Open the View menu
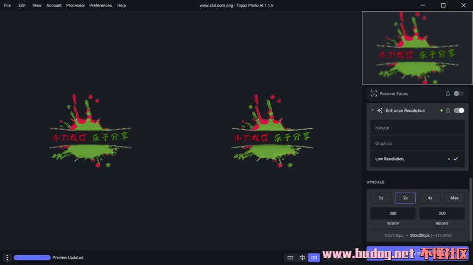Image resolution: width=473 pixels, height=265 pixels. 37,5
